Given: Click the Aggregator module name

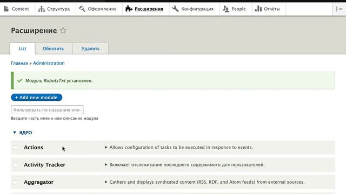Looking at the screenshot, I should tap(38, 182).
